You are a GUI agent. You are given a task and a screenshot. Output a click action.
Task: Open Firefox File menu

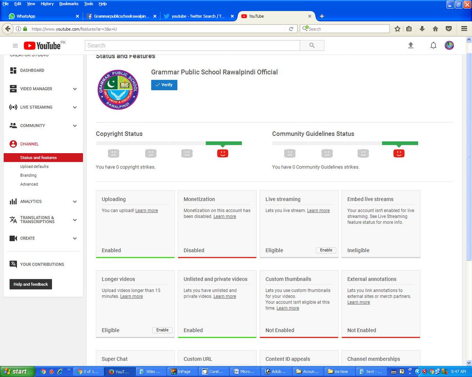tap(6, 4)
